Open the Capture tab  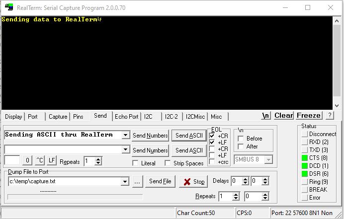click(x=58, y=117)
